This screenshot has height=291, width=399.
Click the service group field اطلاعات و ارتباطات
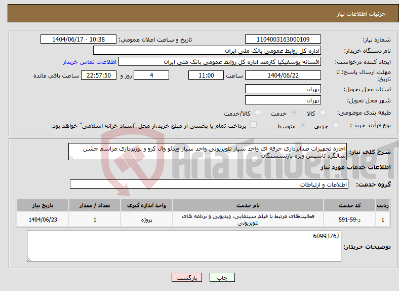[x=209, y=184]
